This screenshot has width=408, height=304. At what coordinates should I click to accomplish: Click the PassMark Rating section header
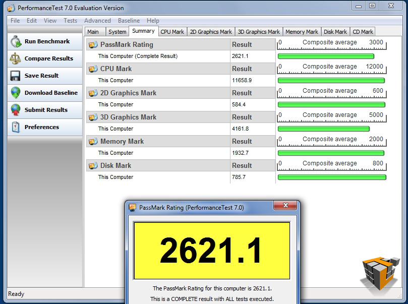tap(158, 44)
